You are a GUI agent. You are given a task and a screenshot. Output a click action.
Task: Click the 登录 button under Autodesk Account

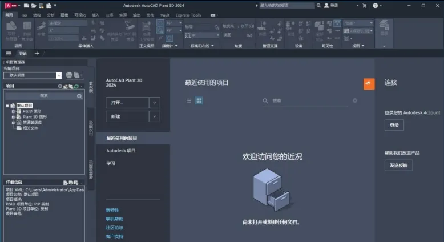click(x=394, y=125)
